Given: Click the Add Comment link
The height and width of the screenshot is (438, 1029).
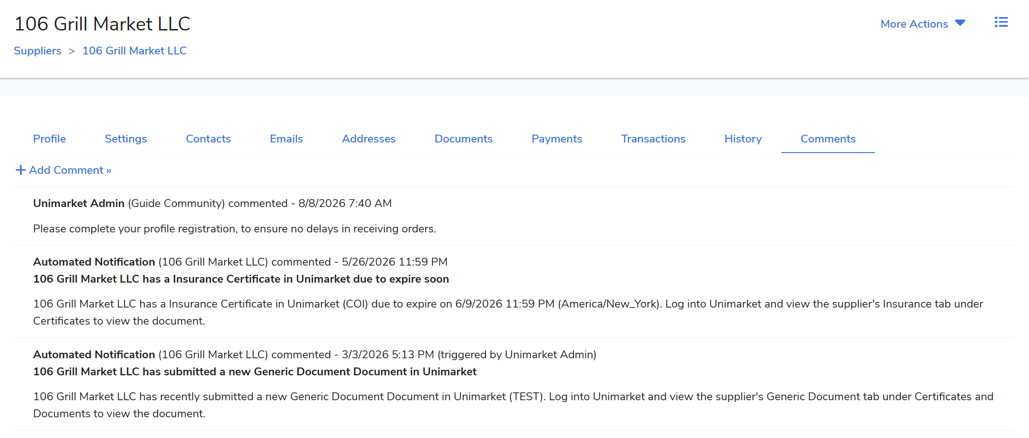Looking at the screenshot, I should (70, 170).
